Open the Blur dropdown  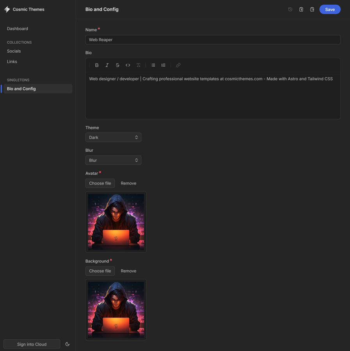[x=113, y=160]
